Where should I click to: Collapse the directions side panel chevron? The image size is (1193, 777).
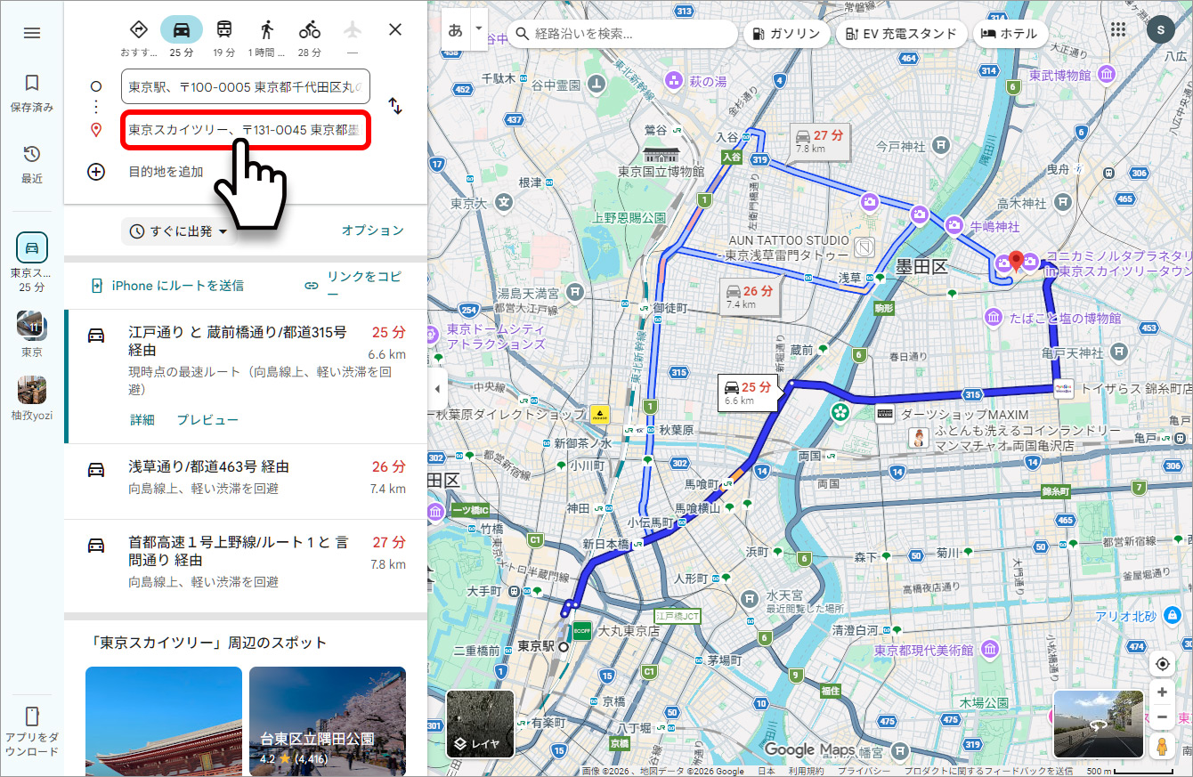pos(435,389)
